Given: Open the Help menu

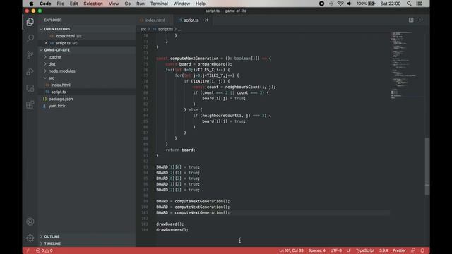Looking at the screenshot, I should [x=201, y=4].
